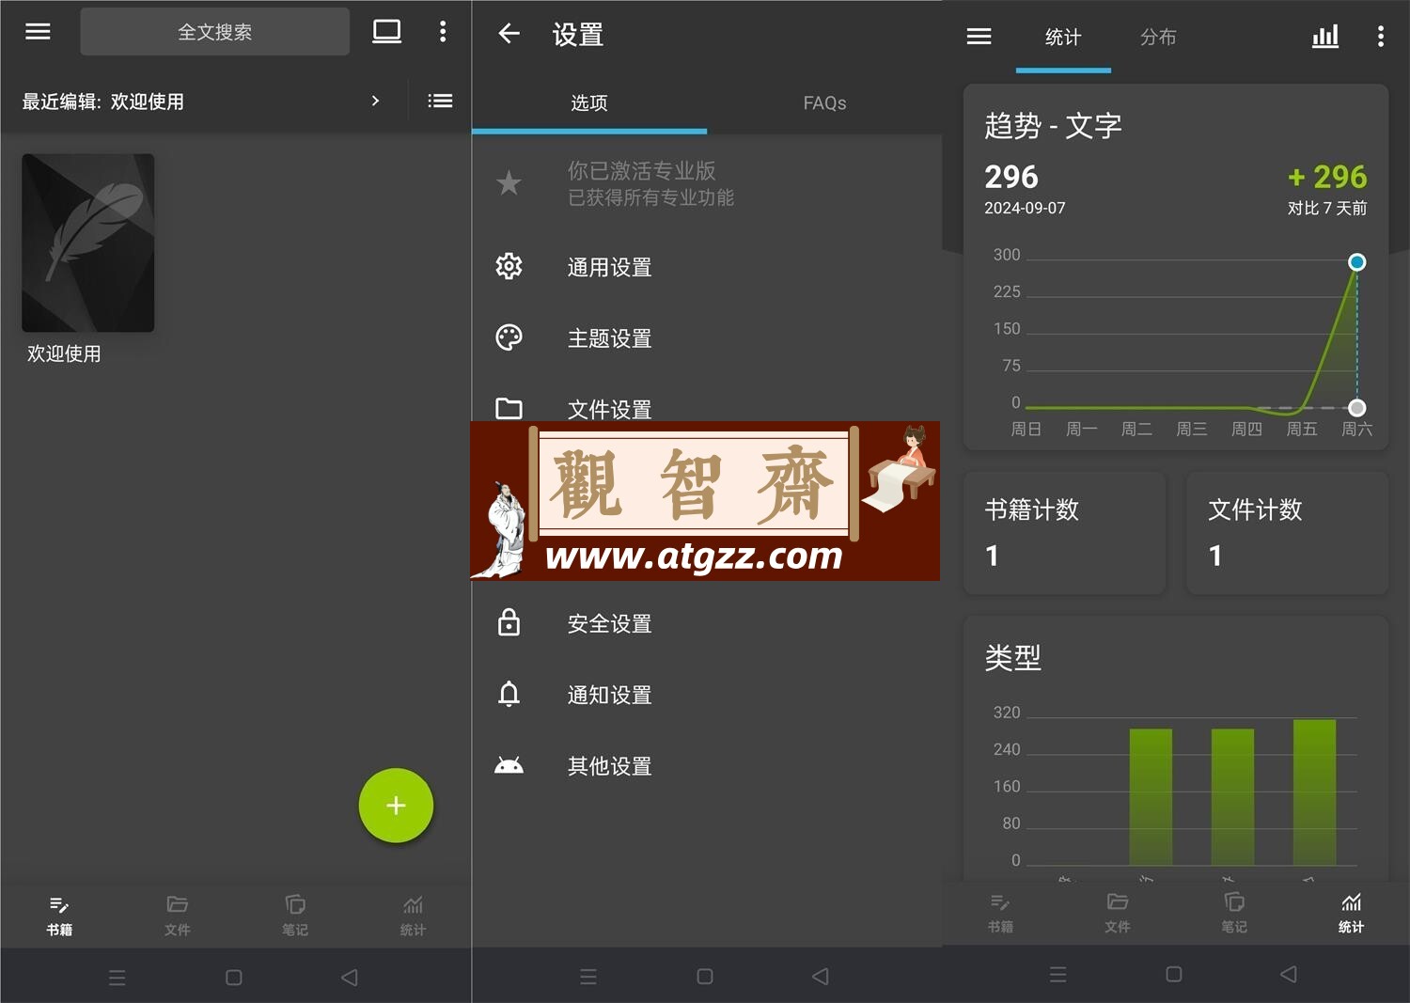1410x1003 pixels.
Task: Open the bar chart icon on the statistics screen
Action: tap(1325, 37)
